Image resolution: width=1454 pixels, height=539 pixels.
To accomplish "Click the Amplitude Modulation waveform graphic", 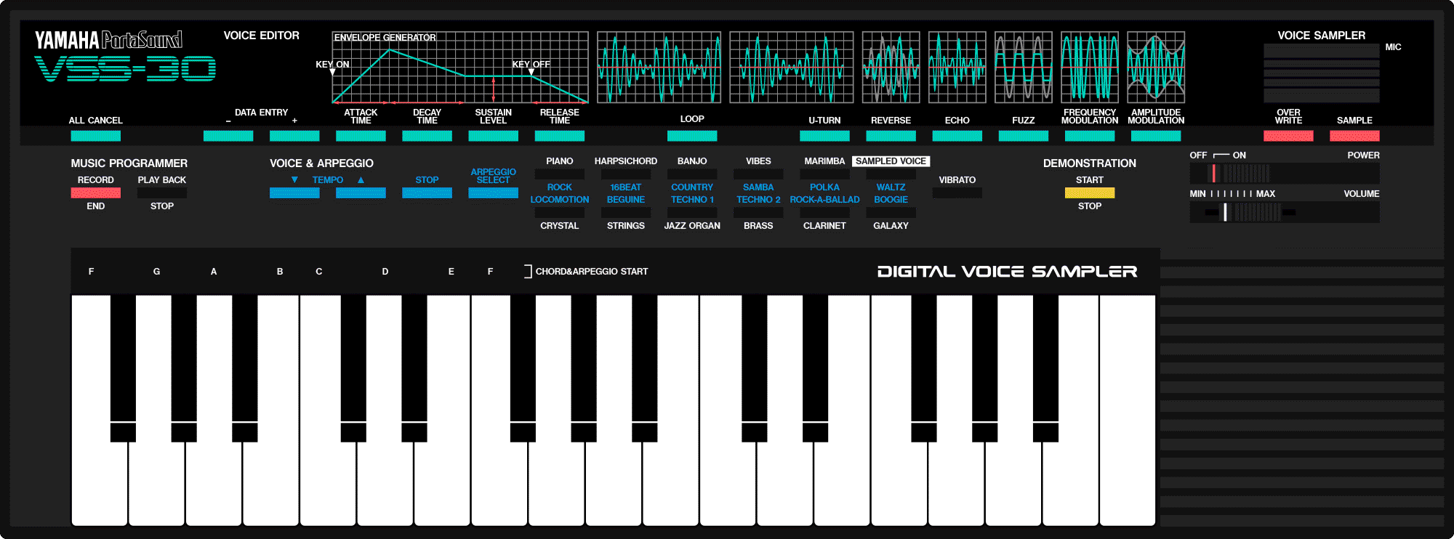I will (1156, 68).
